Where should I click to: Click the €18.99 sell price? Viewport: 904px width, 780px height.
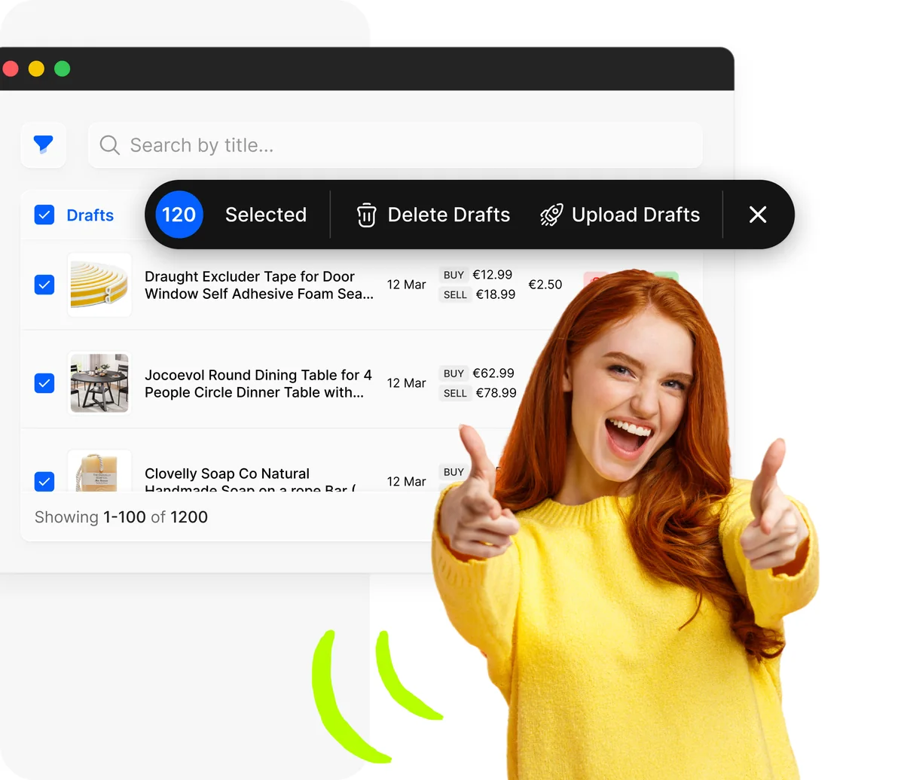tap(496, 294)
